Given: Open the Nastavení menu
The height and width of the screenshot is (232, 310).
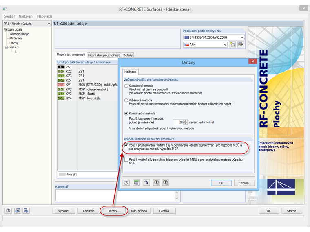Looking at the screenshot, I should (26, 16).
